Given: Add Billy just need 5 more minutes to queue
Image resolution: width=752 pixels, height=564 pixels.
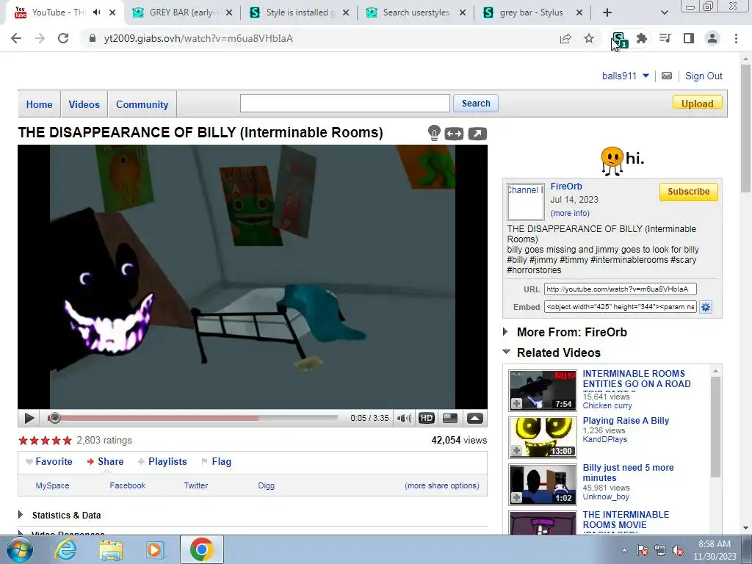Looking at the screenshot, I should (516, 498).
